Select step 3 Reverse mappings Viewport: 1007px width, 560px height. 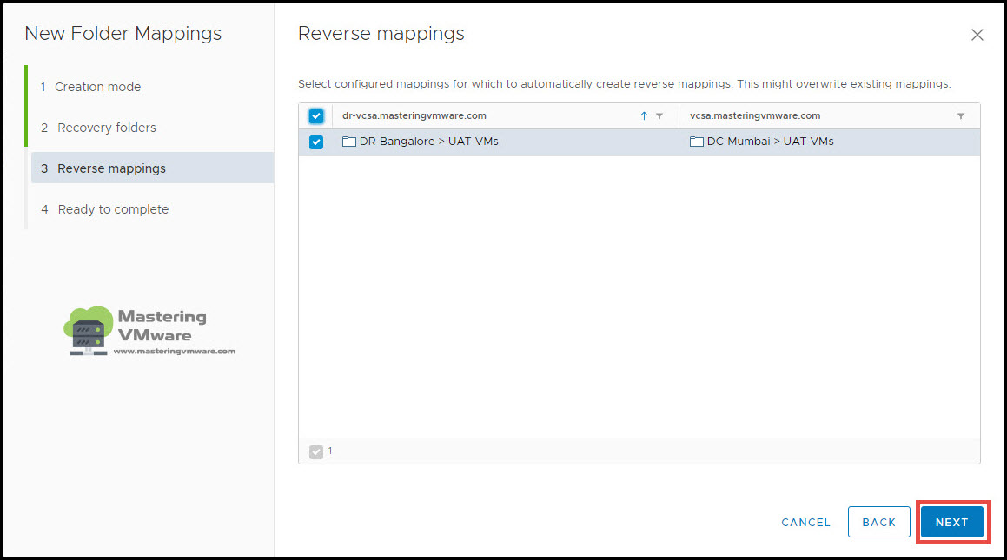click(x=152, y=168)
